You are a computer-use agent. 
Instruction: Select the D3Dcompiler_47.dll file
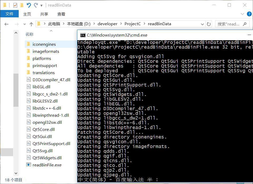coord(51,80)
